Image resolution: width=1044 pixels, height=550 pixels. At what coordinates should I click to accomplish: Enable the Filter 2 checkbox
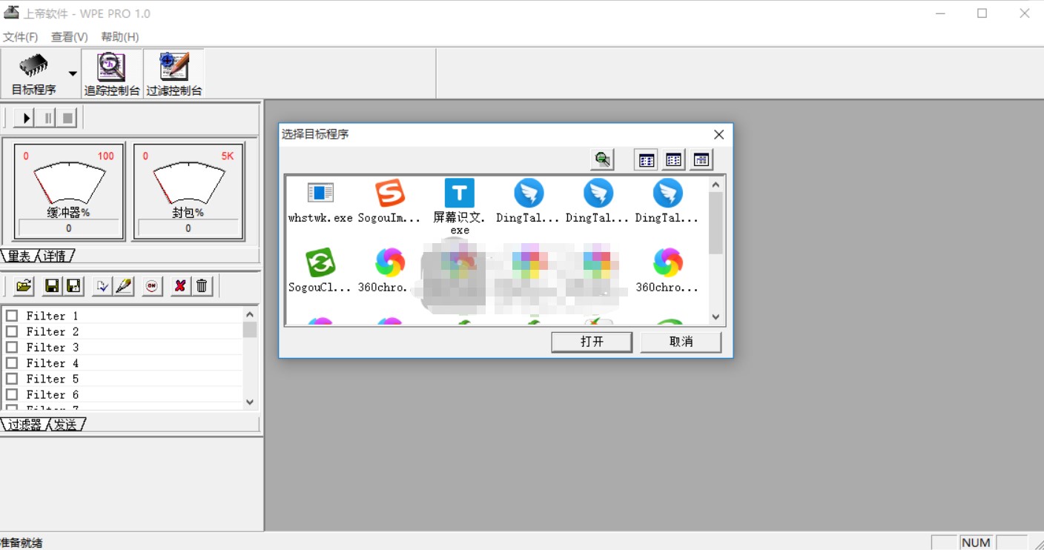click(x=12, y=331)
